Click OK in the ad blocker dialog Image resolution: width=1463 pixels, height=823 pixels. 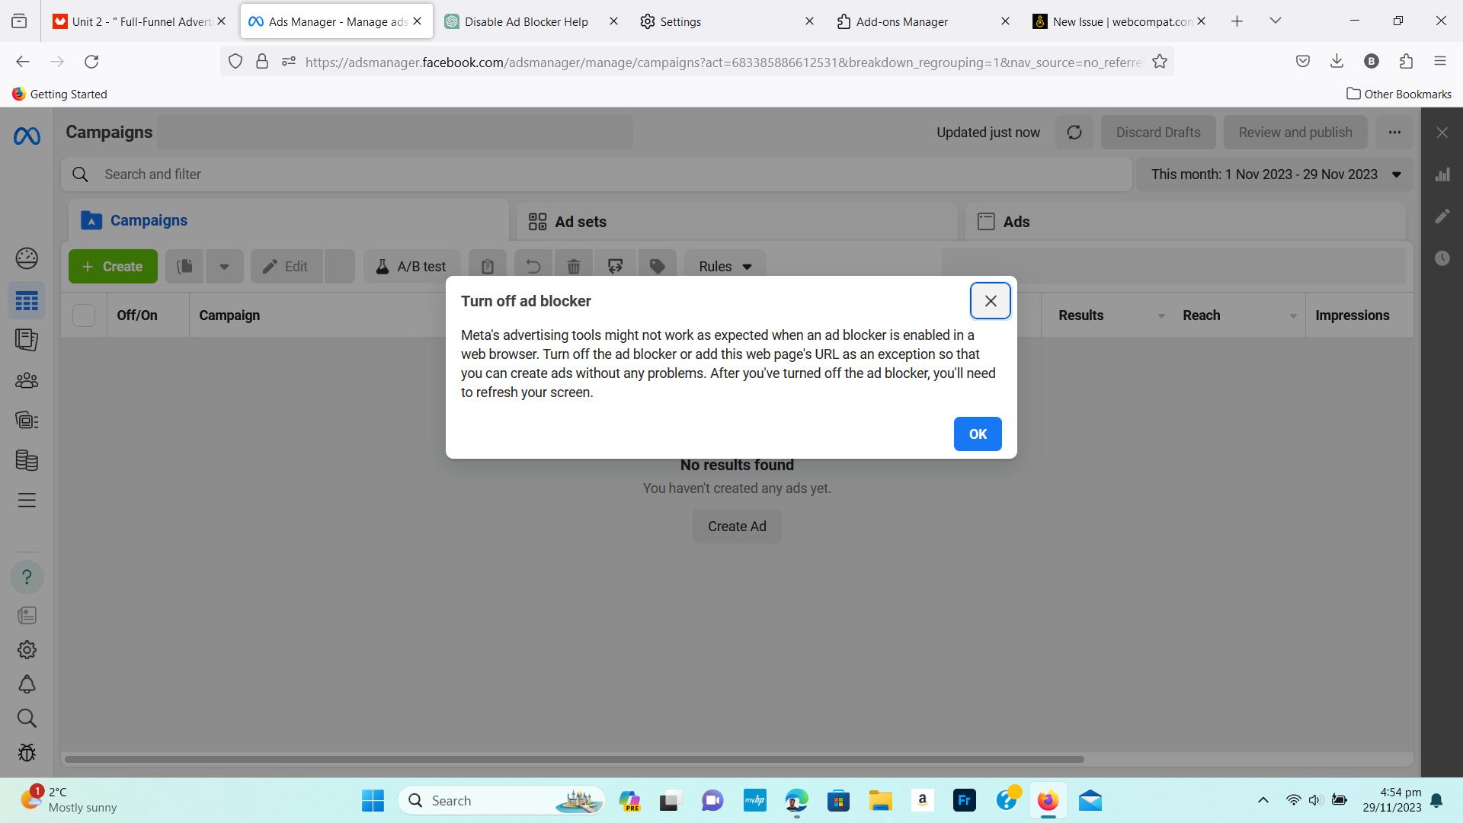click(978, 434)
